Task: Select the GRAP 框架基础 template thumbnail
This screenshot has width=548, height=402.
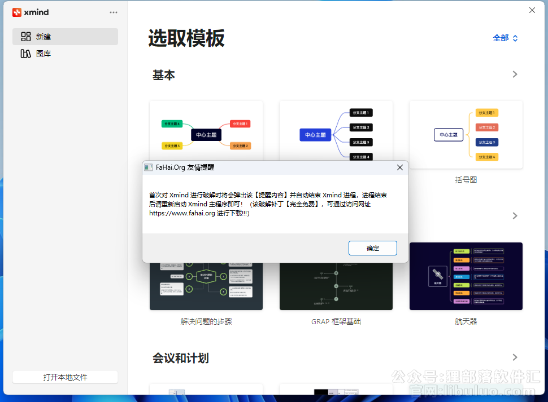Action: click(336, 286)
